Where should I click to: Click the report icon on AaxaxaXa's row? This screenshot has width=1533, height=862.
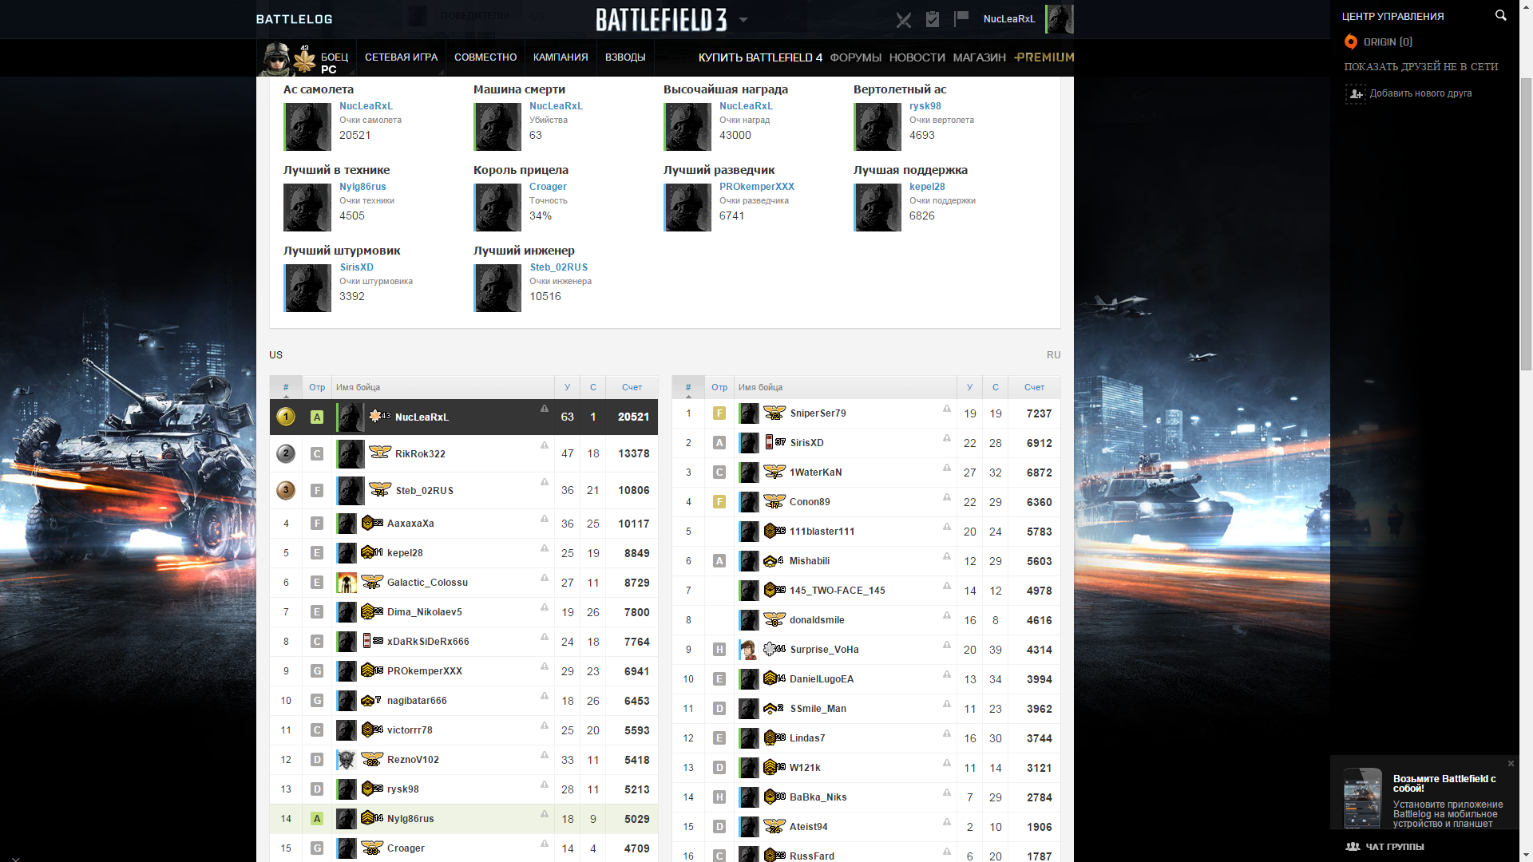click(x=545, y=519)
